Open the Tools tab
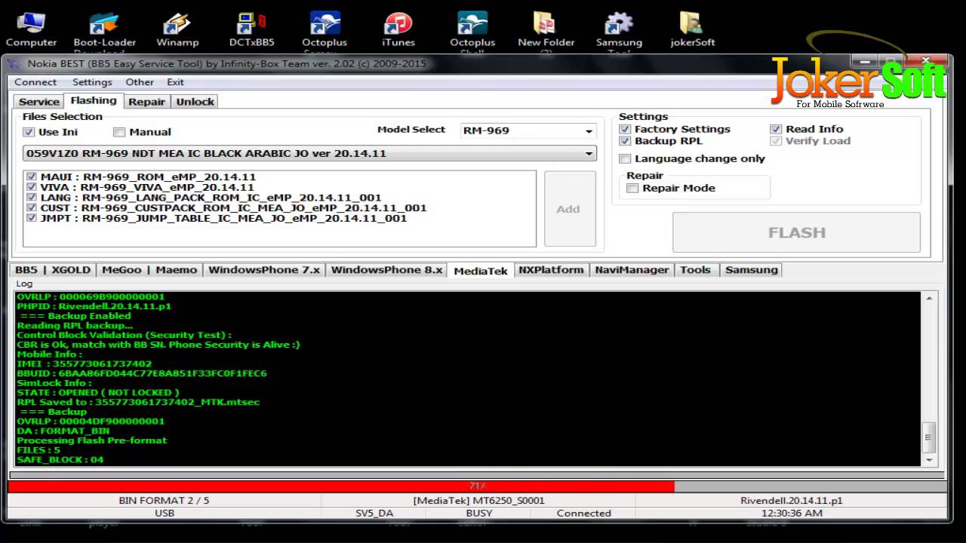Image resolution: width=966 pixels, height=543 pixels. 695,270
